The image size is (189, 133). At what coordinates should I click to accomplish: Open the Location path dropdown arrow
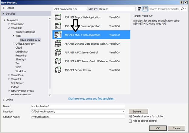pyautogui.click(x=123, y=111)
